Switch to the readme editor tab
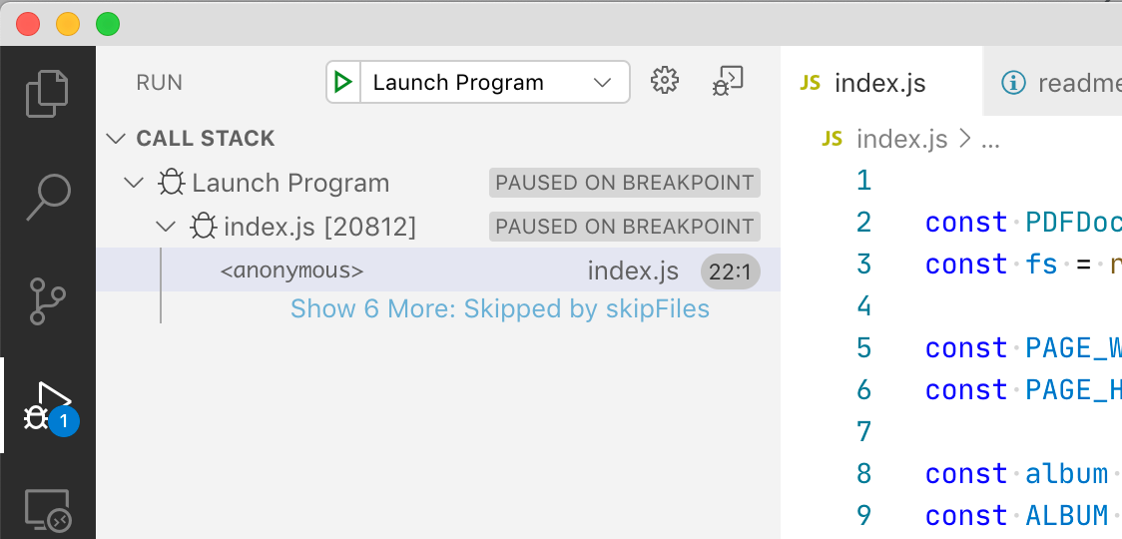This screenshot has height=539, width=1122. [1063, 83]
